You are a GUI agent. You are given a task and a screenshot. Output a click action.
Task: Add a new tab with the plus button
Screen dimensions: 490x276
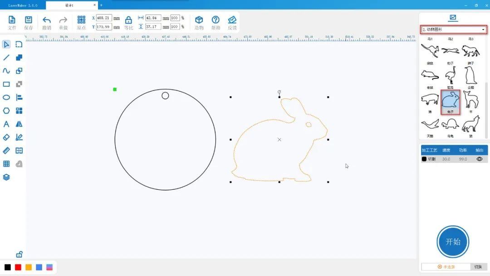pyautogui.click(x=101, y=5)
